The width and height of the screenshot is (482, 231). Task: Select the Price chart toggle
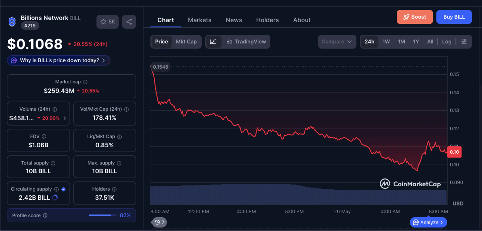[161, 42]
